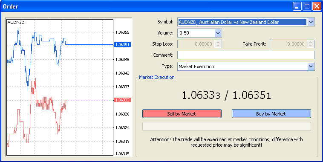Click the Attention warning message text
Viewport: 323px width, 162px height.
(x=226, y=142)
